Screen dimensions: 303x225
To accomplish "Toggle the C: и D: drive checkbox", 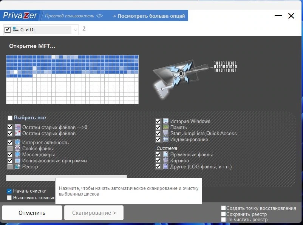I will coord(7,30).
